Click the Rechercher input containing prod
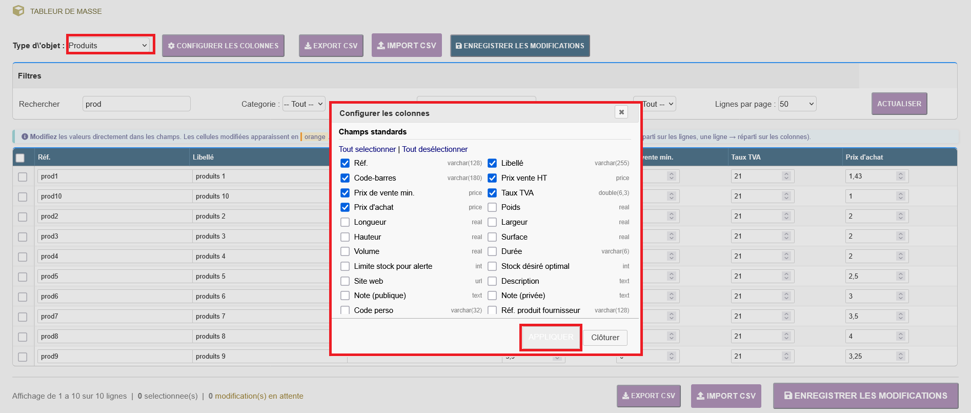The width and height of the screenshot is (971, 413). [136, 104]
